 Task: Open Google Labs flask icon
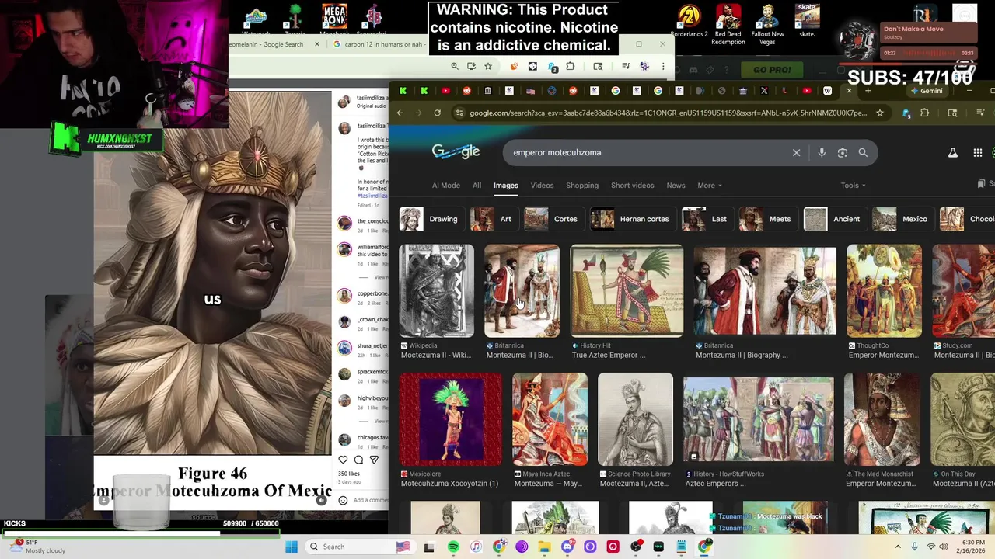coord(952,153)
